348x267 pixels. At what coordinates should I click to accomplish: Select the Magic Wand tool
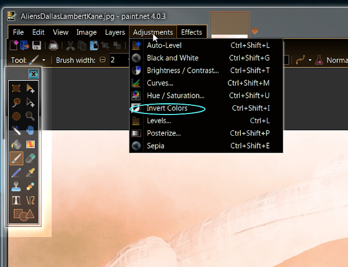[x=16, y=130]
